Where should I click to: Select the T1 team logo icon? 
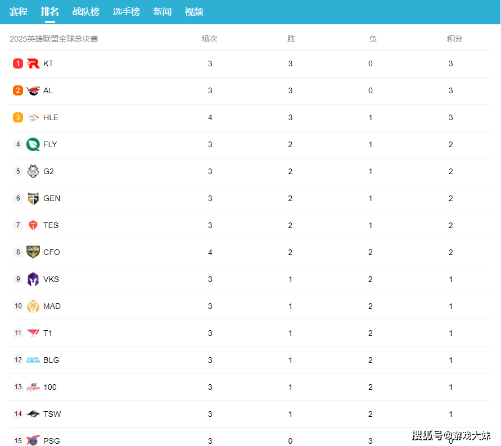33,333
